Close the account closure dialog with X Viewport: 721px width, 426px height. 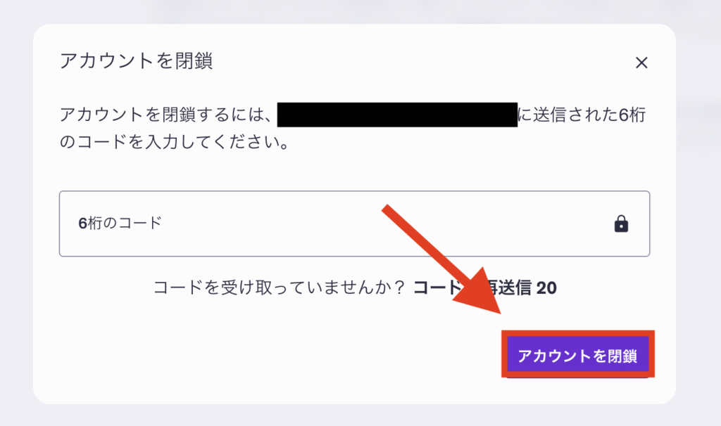pyautogui.click(x=641, y=63)
